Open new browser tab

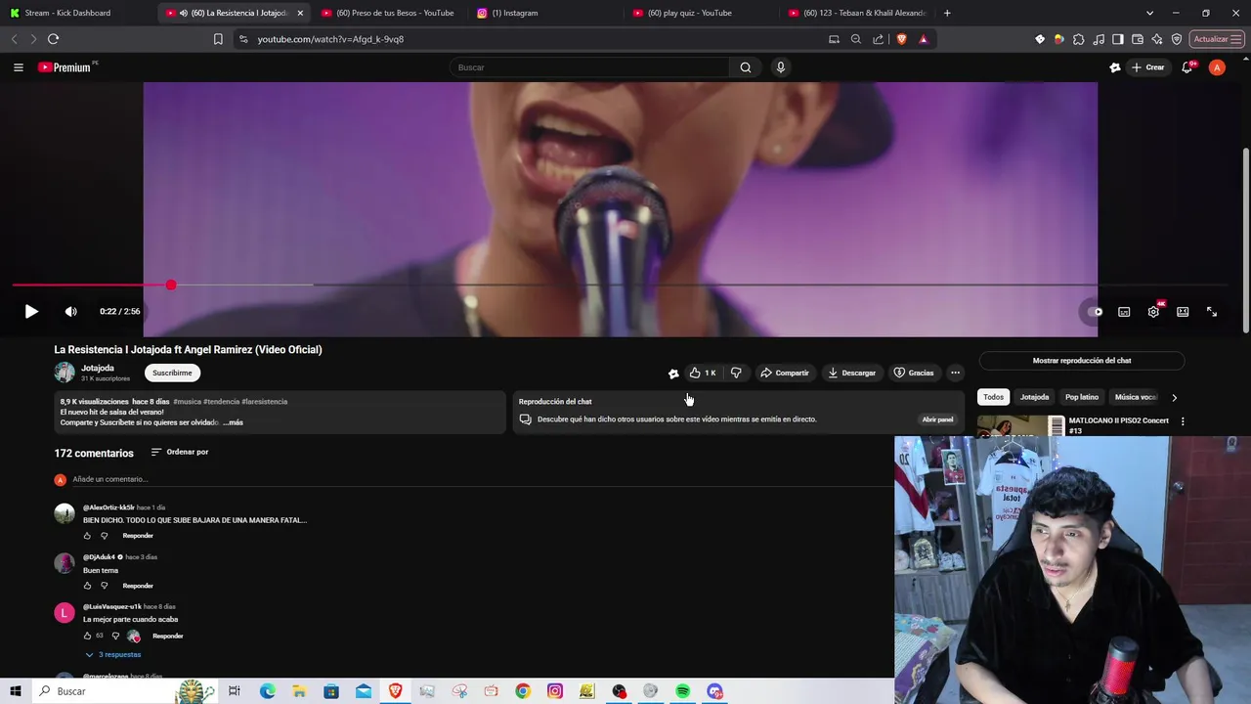pyautogui.click(x=947, y=13)
